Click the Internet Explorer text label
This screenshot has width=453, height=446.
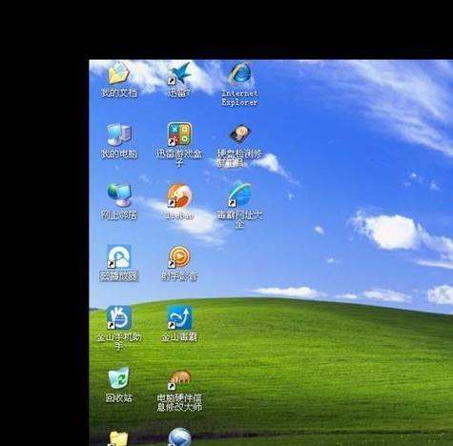pos(239,97)
